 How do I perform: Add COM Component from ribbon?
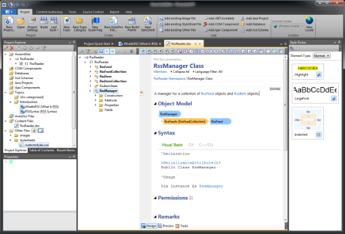click(x=221, y=24)
